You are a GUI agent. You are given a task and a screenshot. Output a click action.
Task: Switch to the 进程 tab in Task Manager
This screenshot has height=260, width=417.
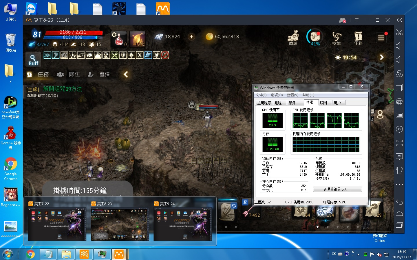278,103
